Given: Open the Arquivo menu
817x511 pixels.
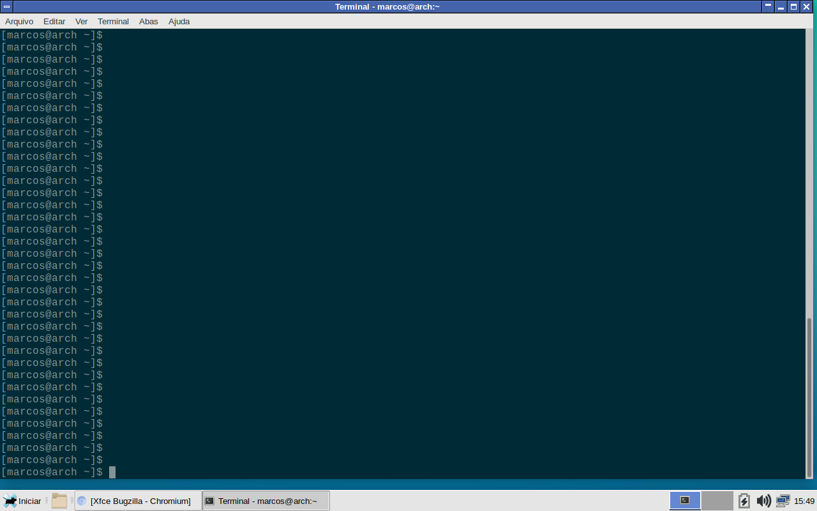Looking at the screenshot, I should [x=19, y=21].
